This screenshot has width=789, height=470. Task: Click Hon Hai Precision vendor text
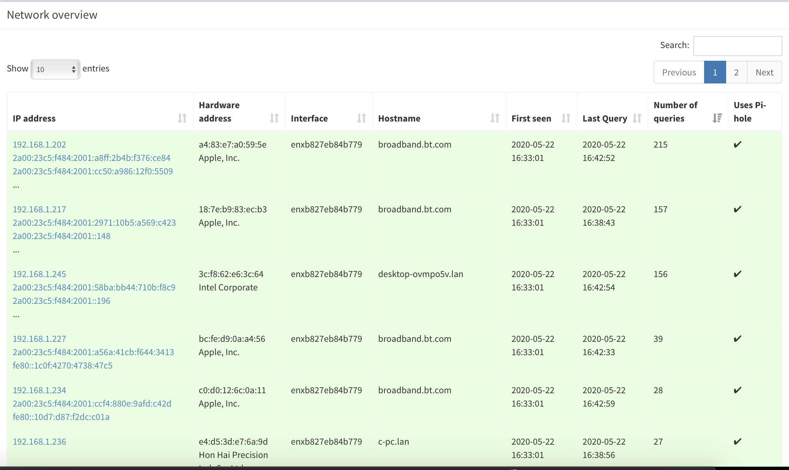click(x=233, y=455)
